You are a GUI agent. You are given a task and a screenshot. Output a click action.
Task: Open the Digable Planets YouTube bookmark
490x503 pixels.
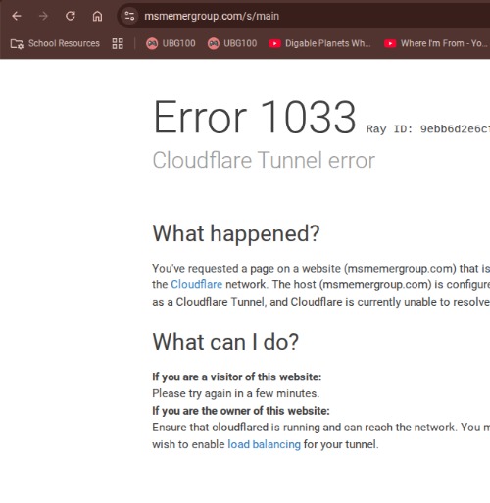click(x=319, y=43)
